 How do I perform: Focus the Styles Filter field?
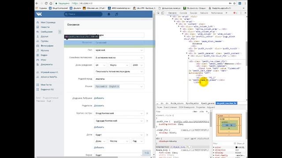pos(174,111)
